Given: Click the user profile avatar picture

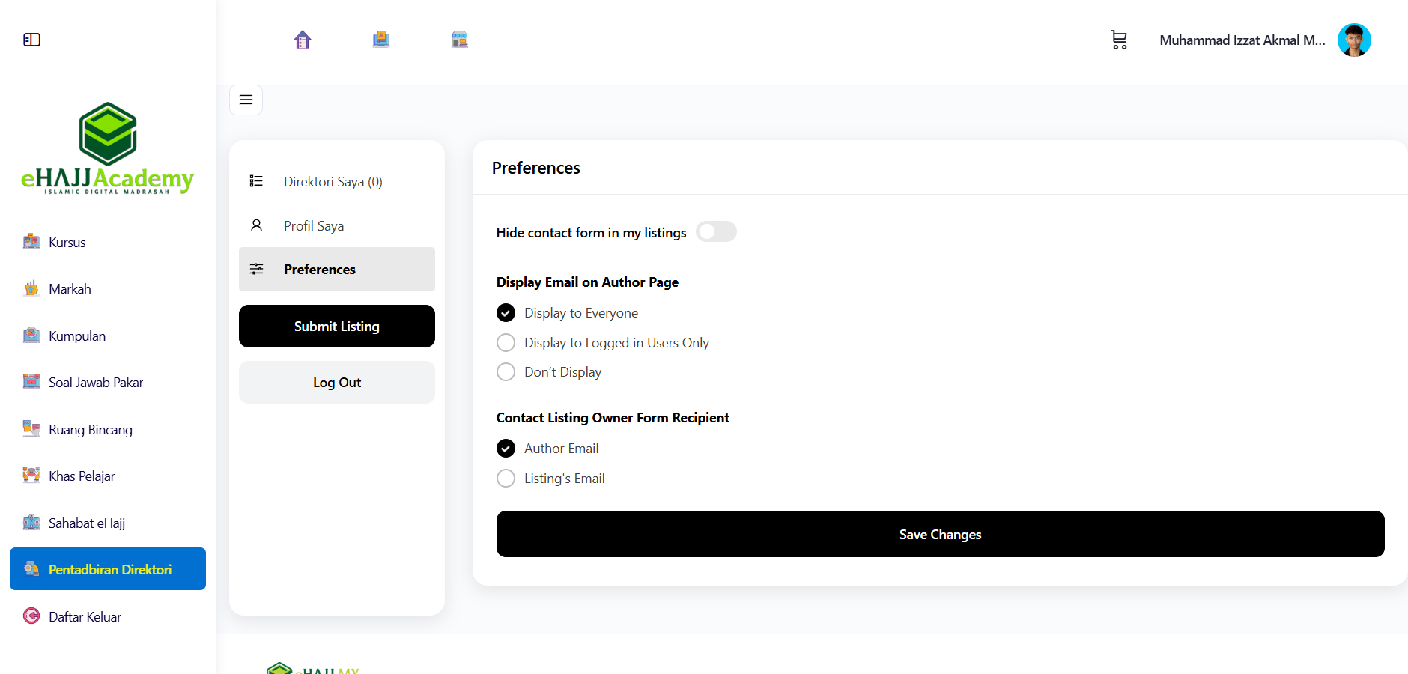Looking at the screenshot, I should tap(1354, 40).
